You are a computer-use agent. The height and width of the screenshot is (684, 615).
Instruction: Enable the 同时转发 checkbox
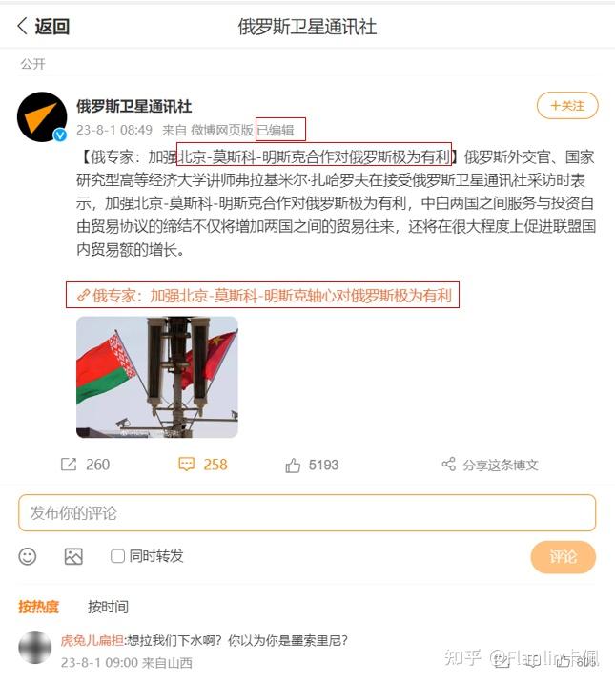tap(117, 556)
